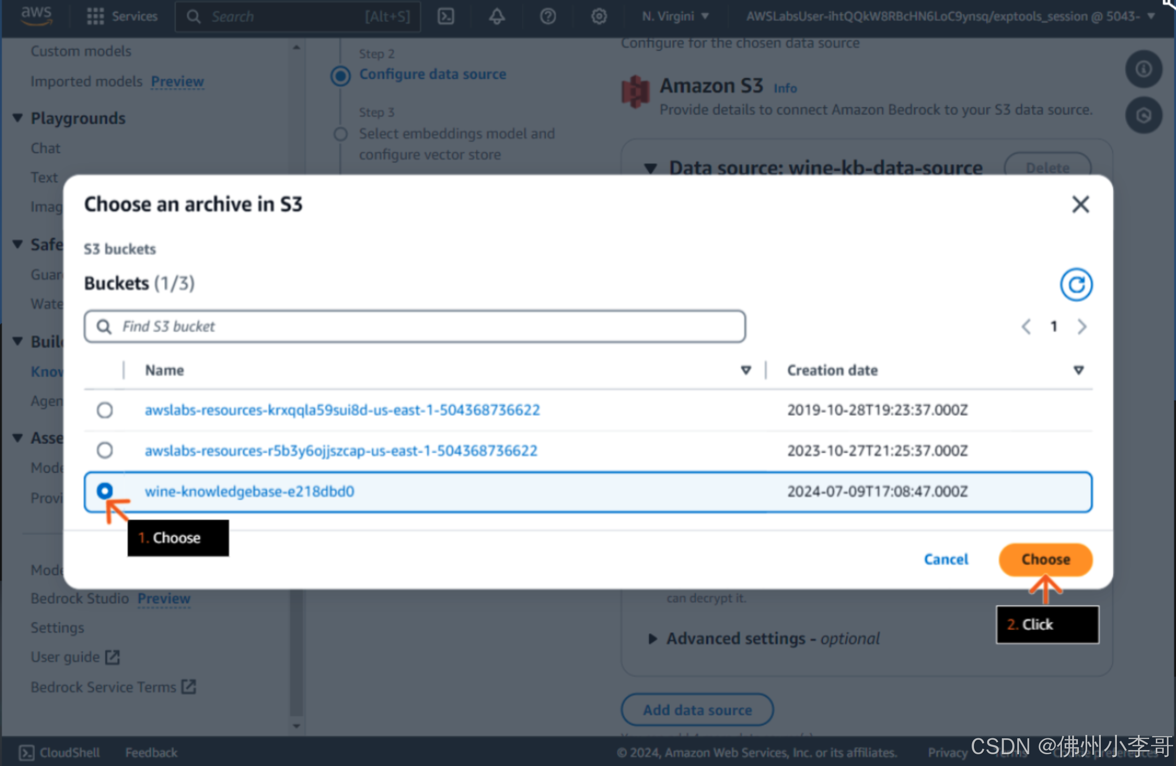Open Text playground in sidebar

(44, 178)
